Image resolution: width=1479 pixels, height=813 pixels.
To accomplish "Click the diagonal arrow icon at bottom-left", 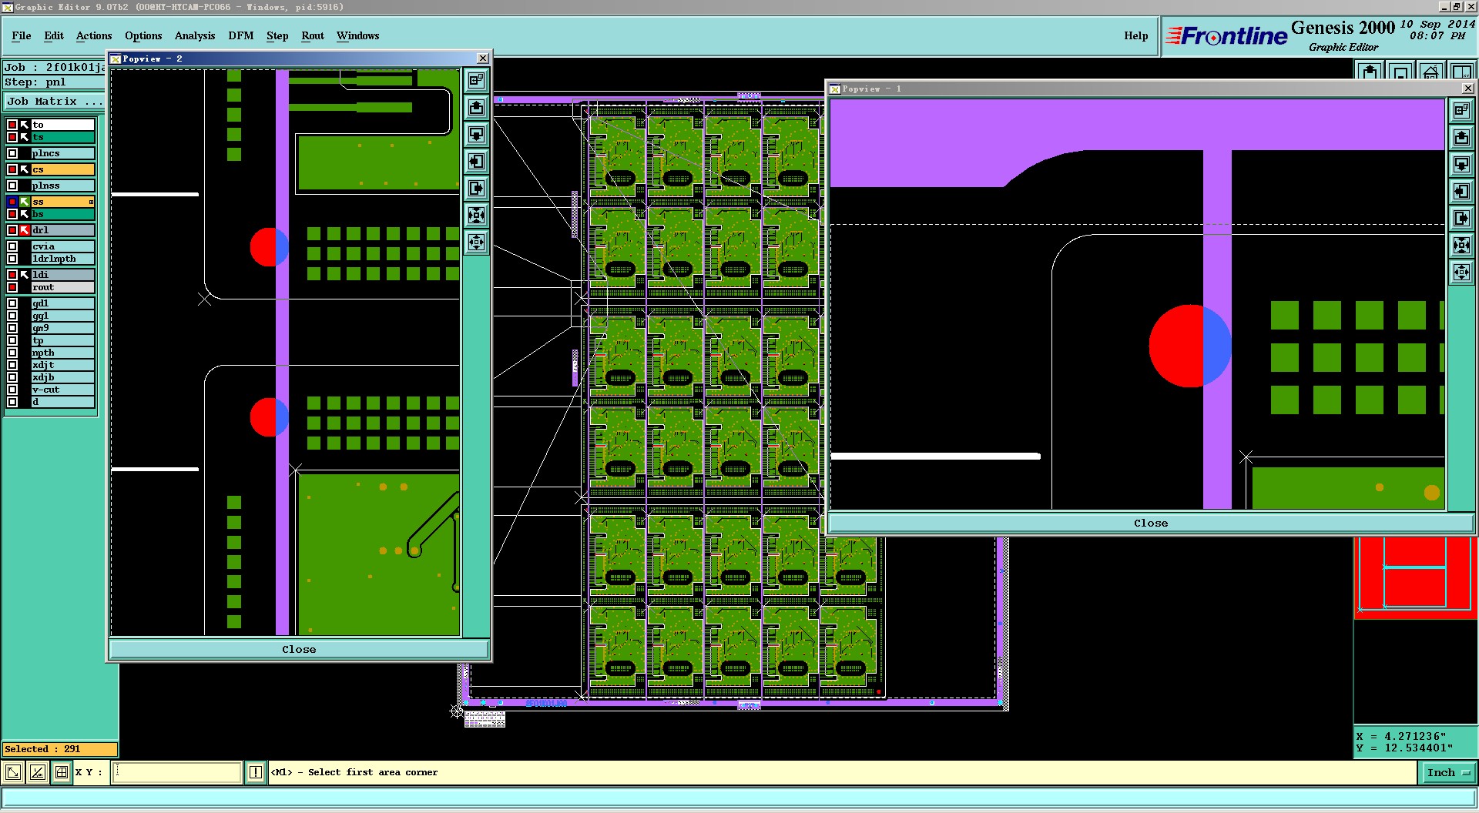I will tap(13, 772).
